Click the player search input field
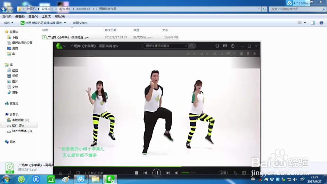Viewport: 327px width, 184px height. (x=164, y=46)
